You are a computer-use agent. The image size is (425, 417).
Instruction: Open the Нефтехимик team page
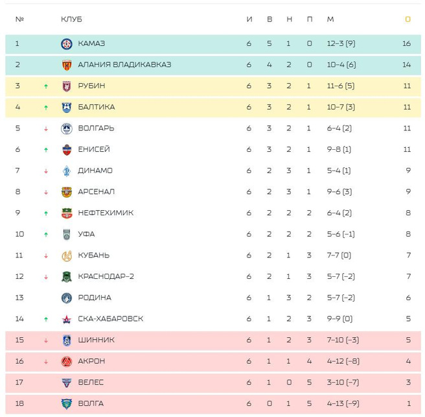coord(106,213)
